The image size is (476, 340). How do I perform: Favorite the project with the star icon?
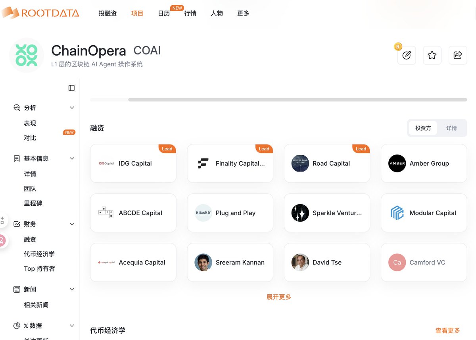tap(432, 55)
